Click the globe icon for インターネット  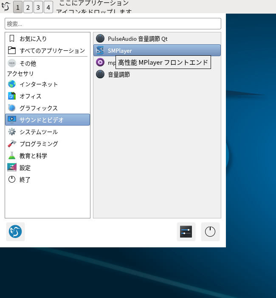click(12, 84)
